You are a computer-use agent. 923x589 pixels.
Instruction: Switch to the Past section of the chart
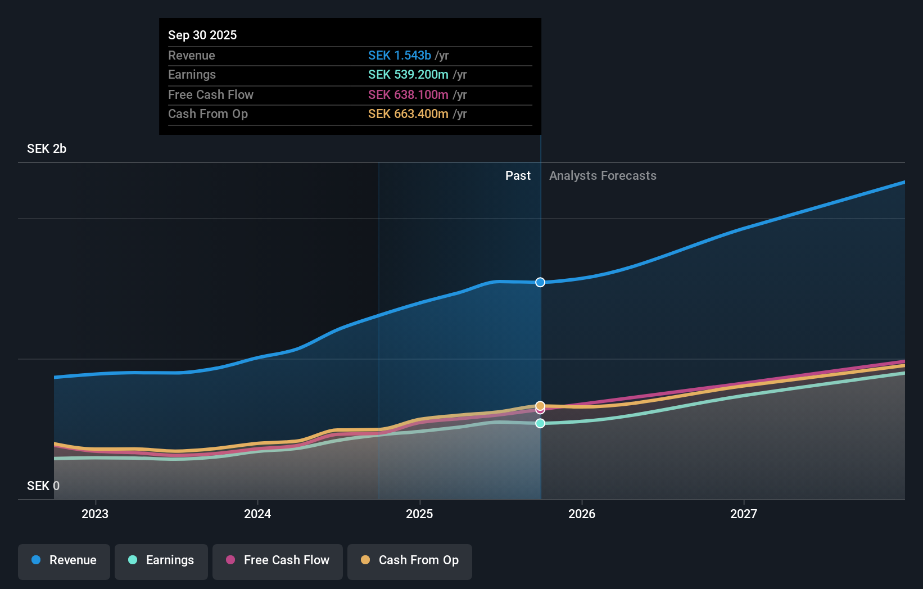[x=518, y=175]
